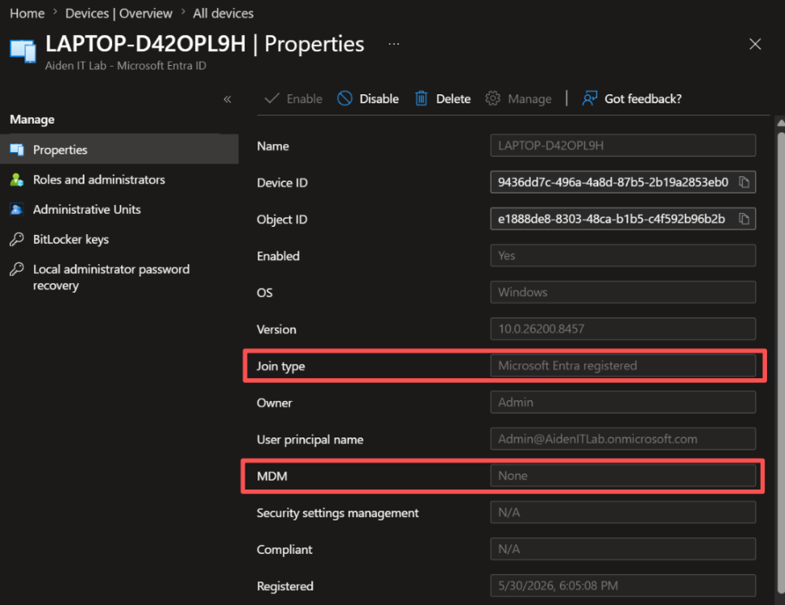Click the Got feedback? link

pyautogui.click(x=631, y=98)
